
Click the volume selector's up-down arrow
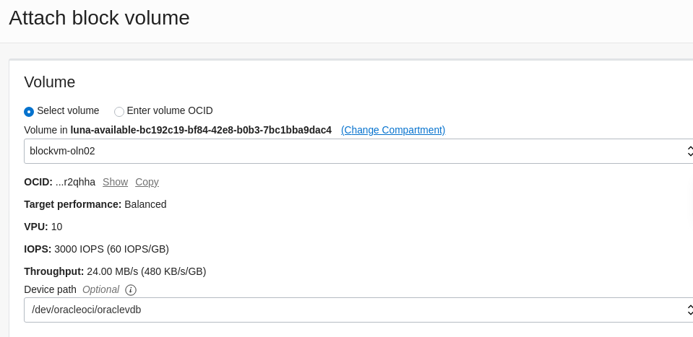click(x=689, y=152)
